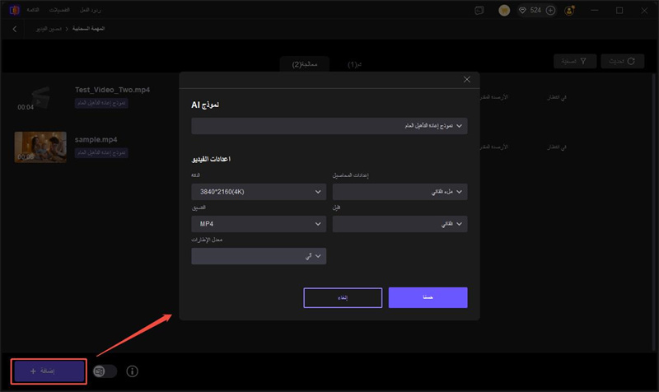Click the diamond credits icon showing 524

pyautogui.click(x=524, y=11)
